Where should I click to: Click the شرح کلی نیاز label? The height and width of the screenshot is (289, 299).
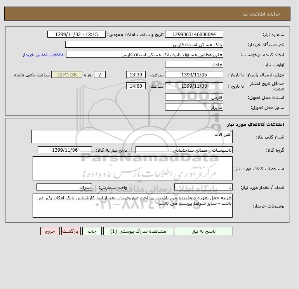(270, 137)
